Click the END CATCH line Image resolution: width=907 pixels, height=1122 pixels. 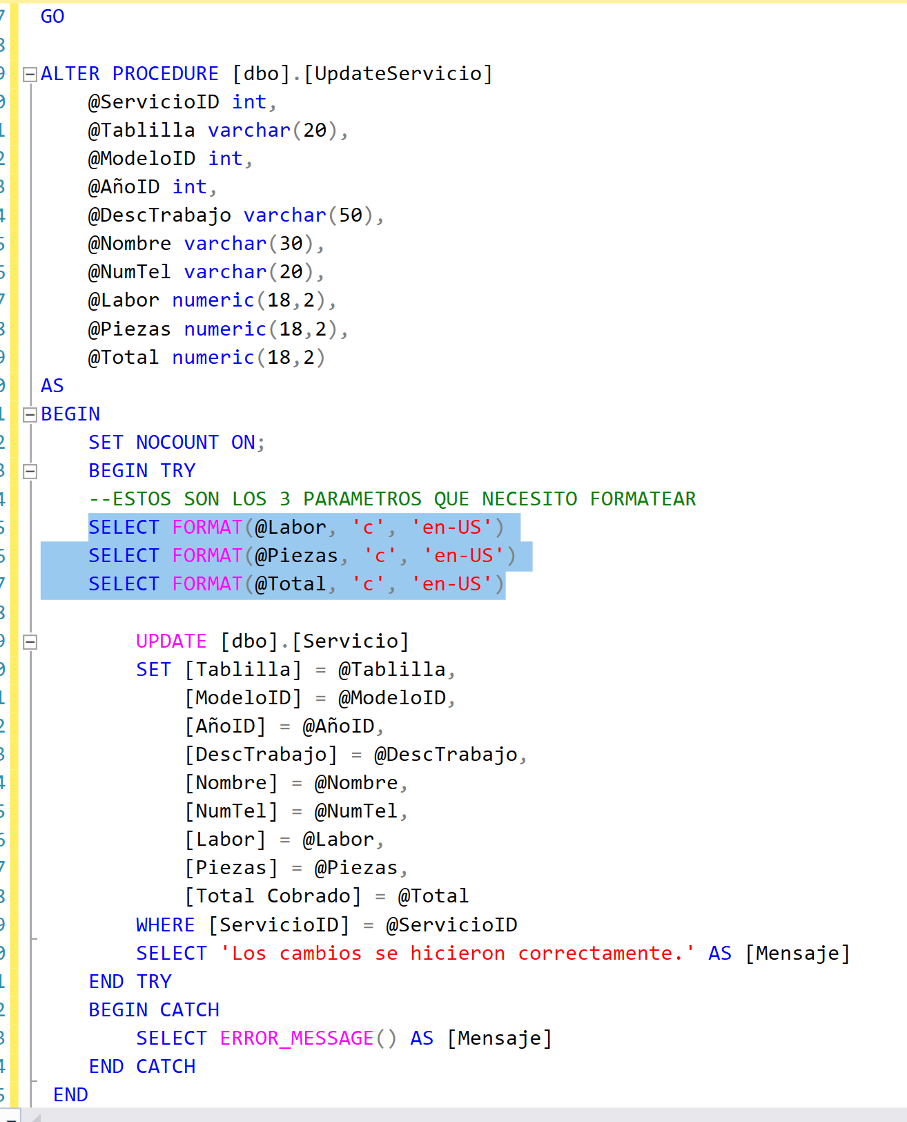142,1067
